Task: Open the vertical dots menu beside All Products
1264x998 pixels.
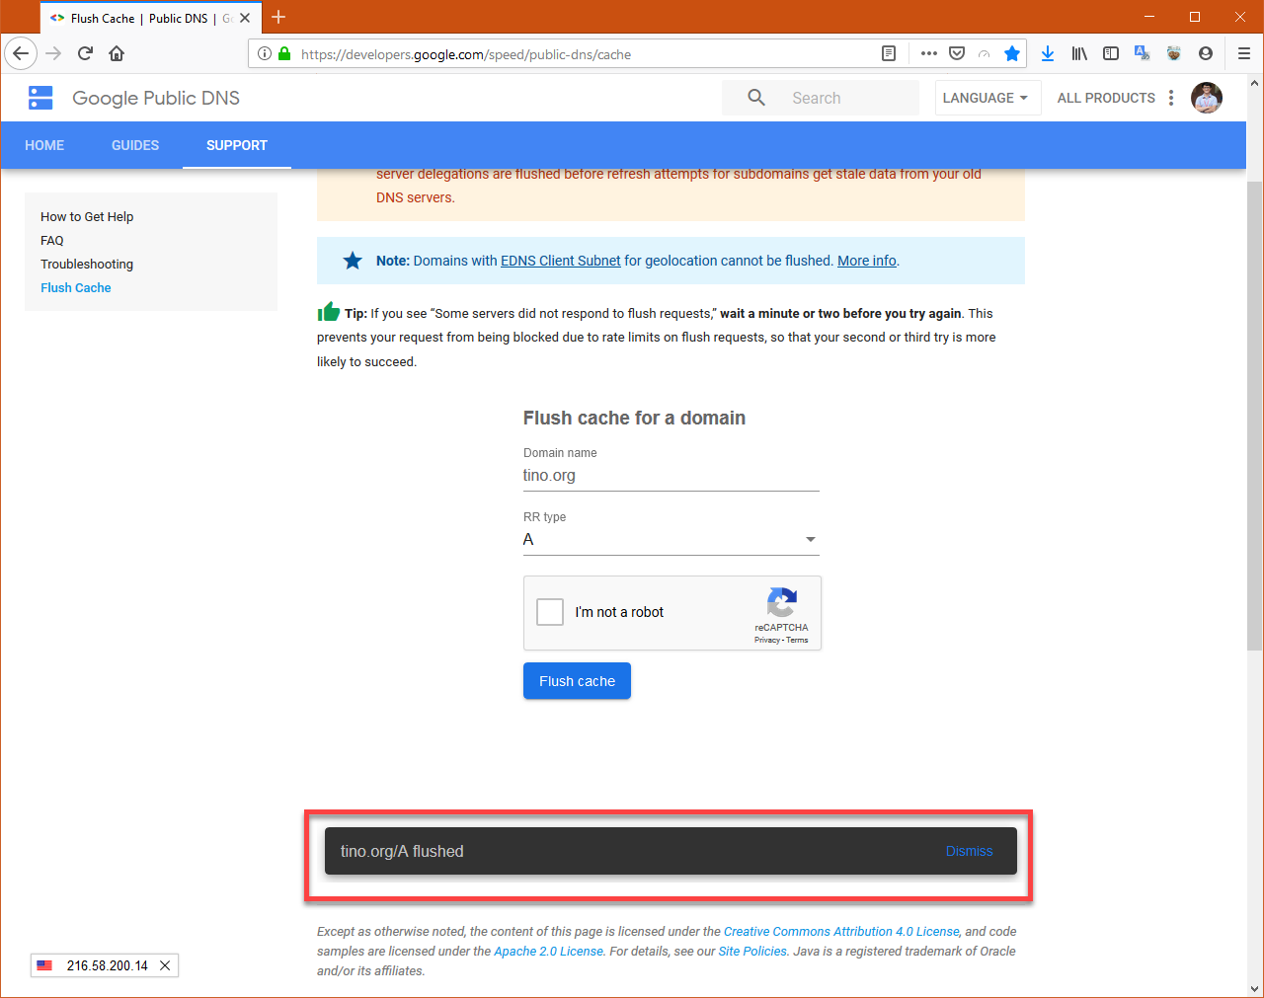Action: [x=1171, y=98]
